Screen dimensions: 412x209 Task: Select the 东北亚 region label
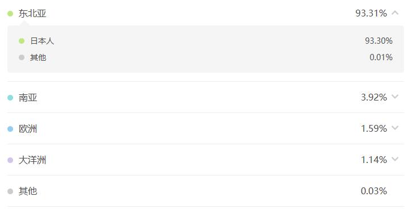32,14
